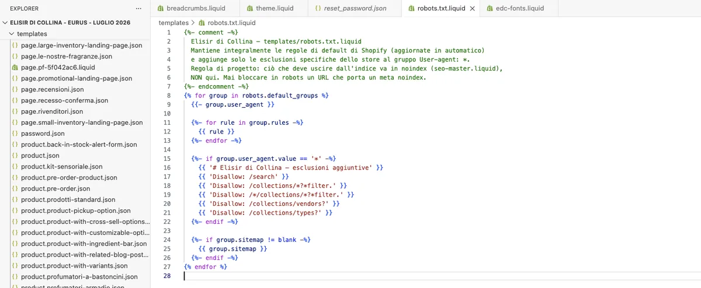The height and width of the screenshot is (288, 701).
Task: Select the robots.txt.liquid tab
Action: click(x=441, y=8)
